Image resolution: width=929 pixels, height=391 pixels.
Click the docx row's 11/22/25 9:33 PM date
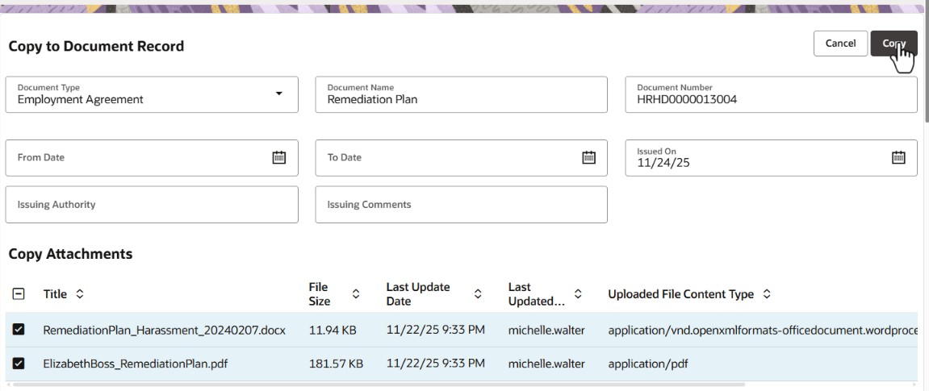(x=436, y=330)
